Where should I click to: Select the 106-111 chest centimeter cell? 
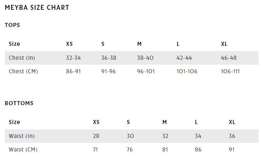click(230, 71)
